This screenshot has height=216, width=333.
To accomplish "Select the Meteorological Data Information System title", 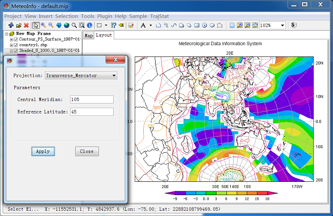I will (x=220, y=44).
